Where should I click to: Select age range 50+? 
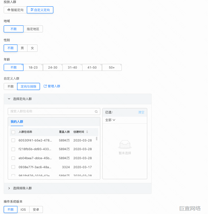112,68
